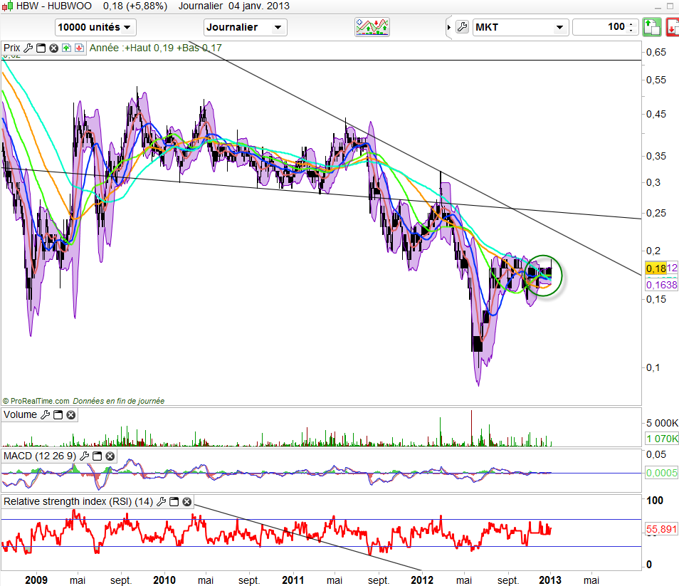Open the Prix panel wrench settings
Screen dimensions: 679x586
28,48
